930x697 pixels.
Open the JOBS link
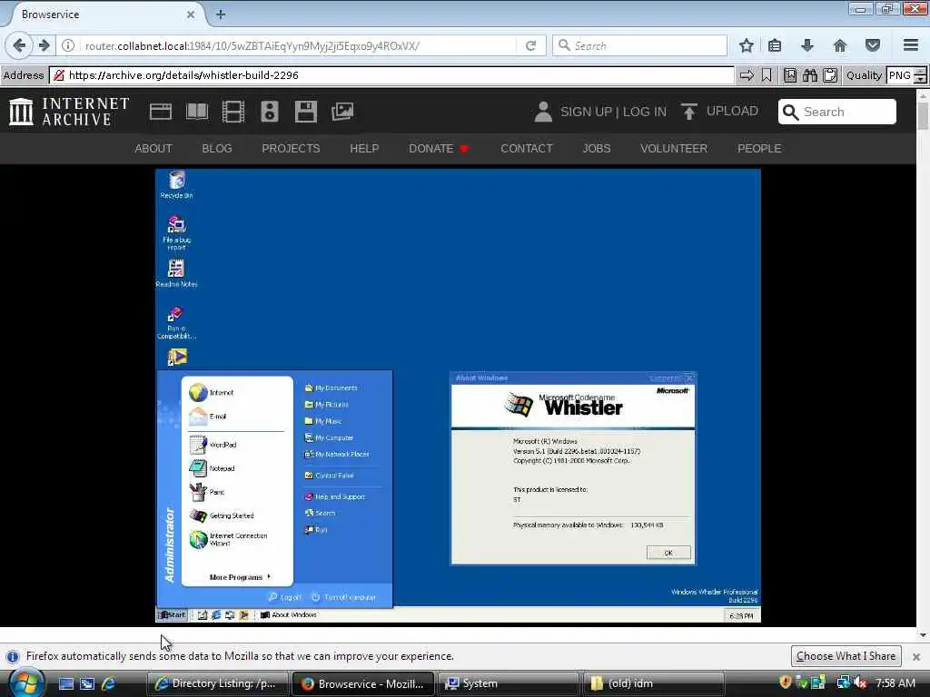pyautogui.click(x=596, y=148)
